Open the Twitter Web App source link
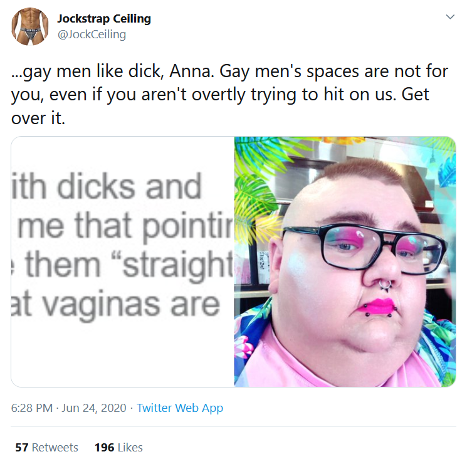Screen dimensions: 467x464 180,408
